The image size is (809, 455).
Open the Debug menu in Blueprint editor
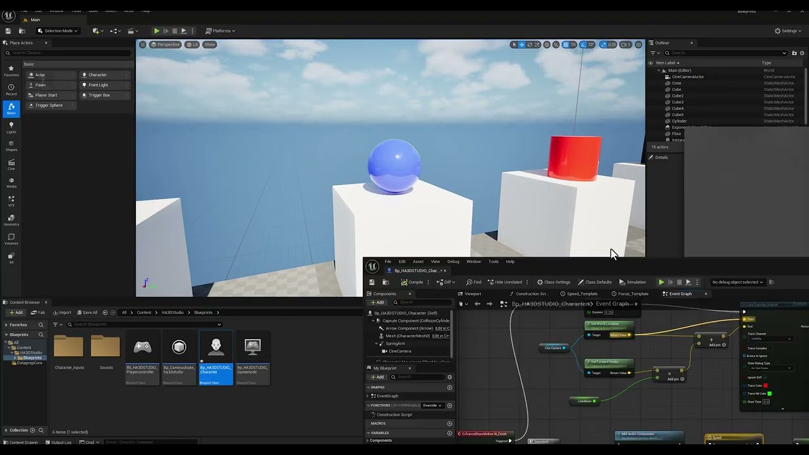(453, 262)
